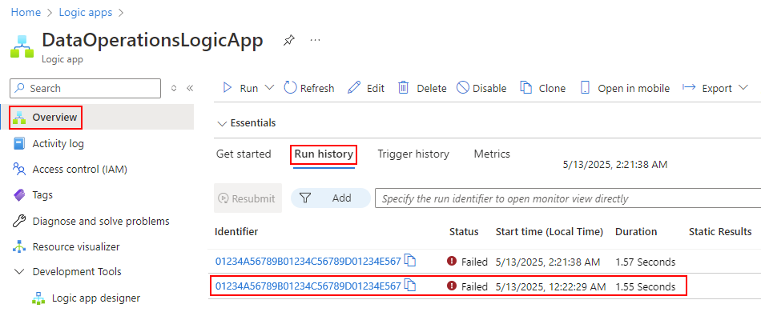Click the Disable icon in toolbar
This screenshot has width=761, height=312.
(463, 88)
